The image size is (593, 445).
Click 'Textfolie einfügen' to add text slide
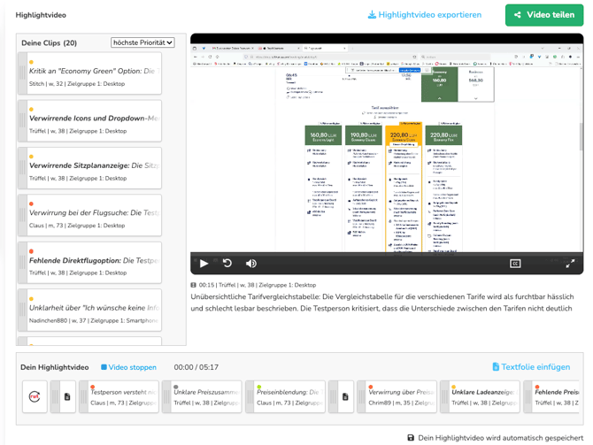[x=531, y=367]
